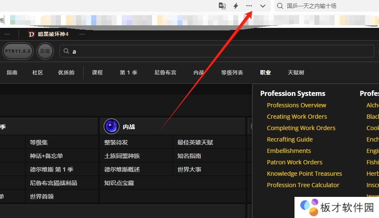Image resolution: width=379 pixels, height=218 pixels.
Task: Open the Recrafting Guide link
Action: [289, 139]
